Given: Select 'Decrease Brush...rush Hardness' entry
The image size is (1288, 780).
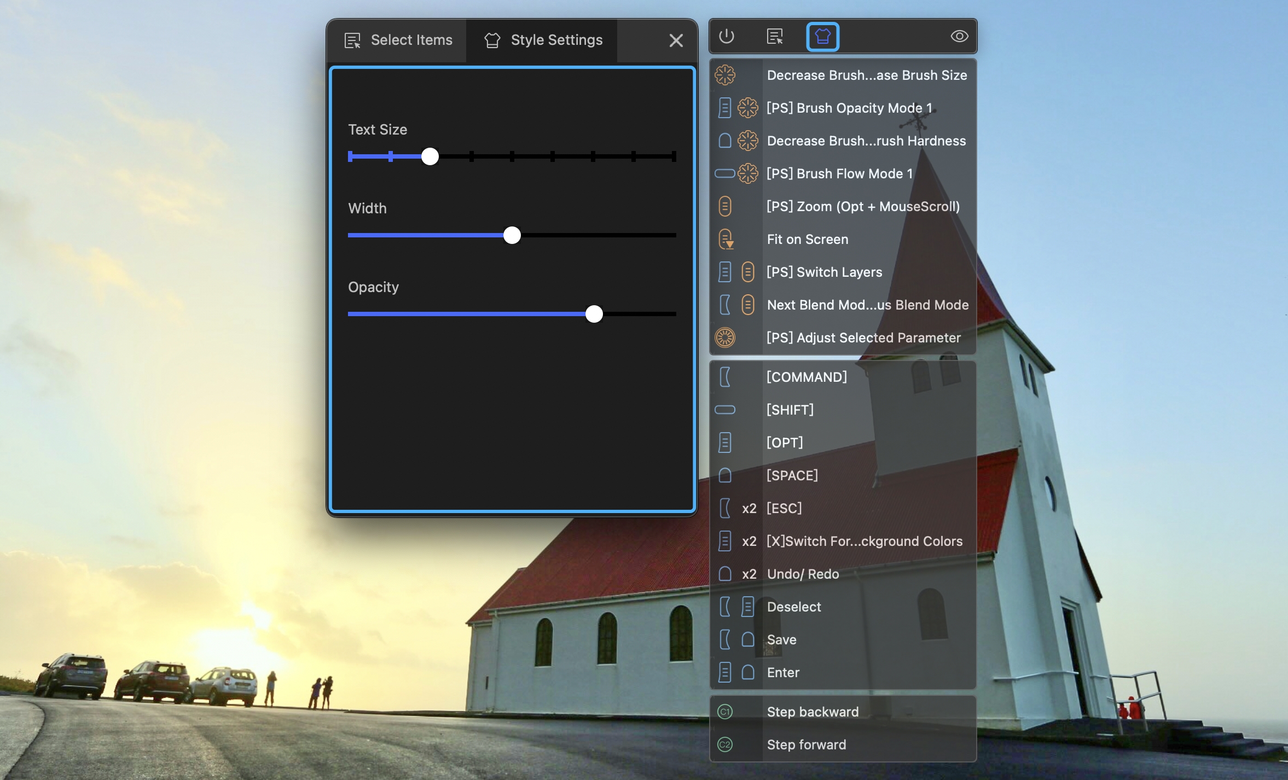Looking at the screenshot, I should [x=843, y=141].
